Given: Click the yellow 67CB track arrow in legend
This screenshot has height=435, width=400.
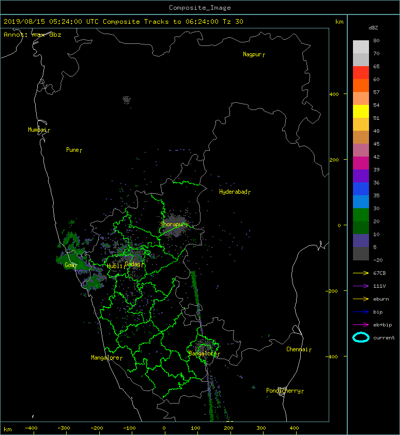Looking at the screenshot, I should click(x=361, y=273).
